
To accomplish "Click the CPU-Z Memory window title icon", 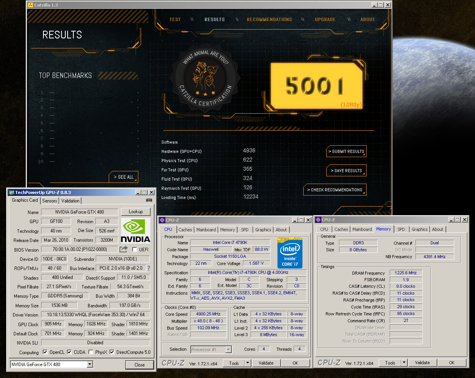I will tap(318, 220).
